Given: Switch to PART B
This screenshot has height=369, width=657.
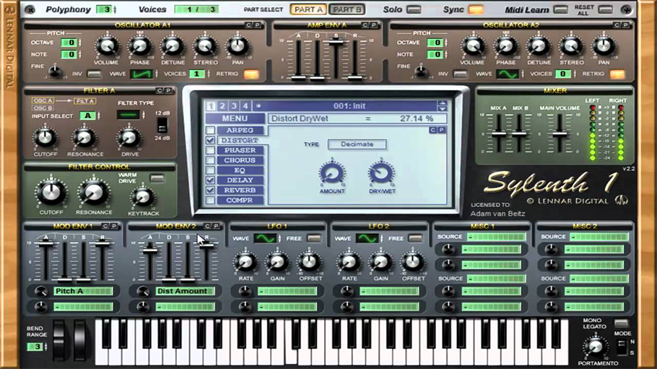Looking at the screenshot, I should point(347,9).
